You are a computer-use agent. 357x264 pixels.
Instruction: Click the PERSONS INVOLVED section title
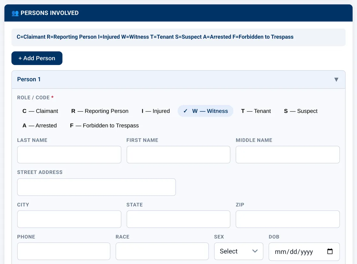click(x=50, y=13)
